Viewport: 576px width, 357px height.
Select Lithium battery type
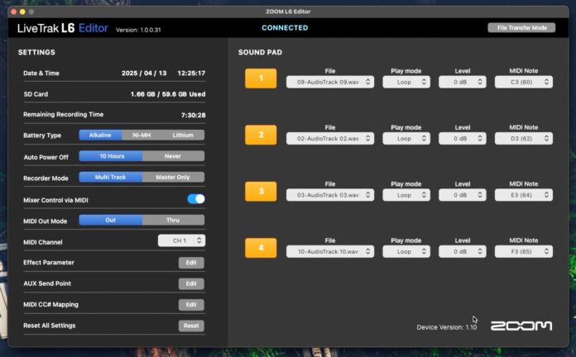[x=183, y=135]
